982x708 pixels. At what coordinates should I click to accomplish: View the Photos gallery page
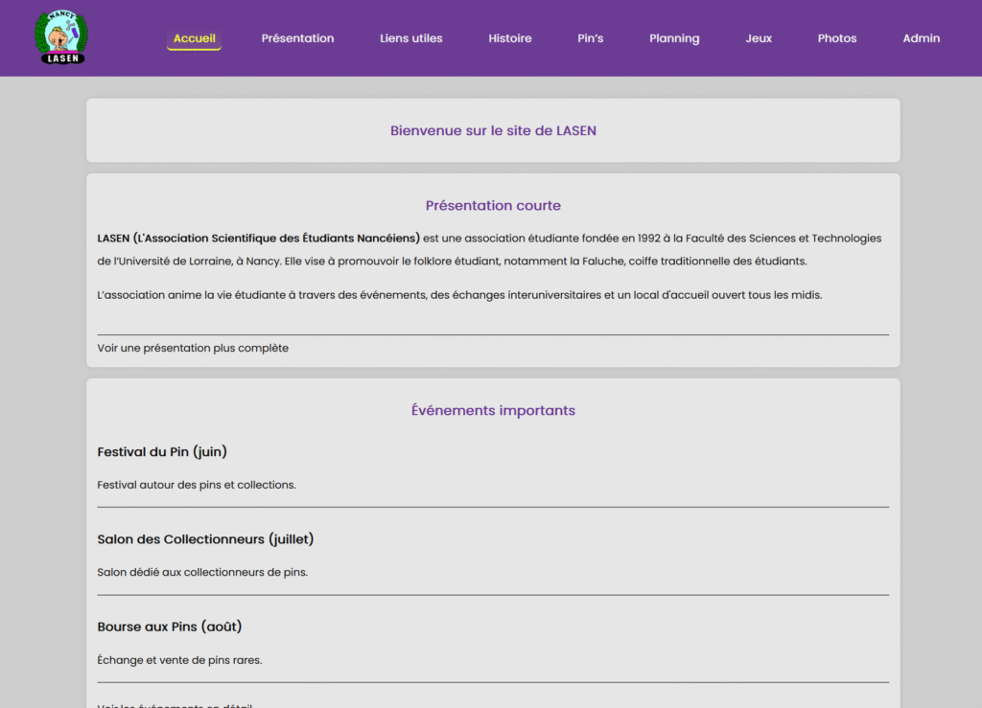point(836,38)
